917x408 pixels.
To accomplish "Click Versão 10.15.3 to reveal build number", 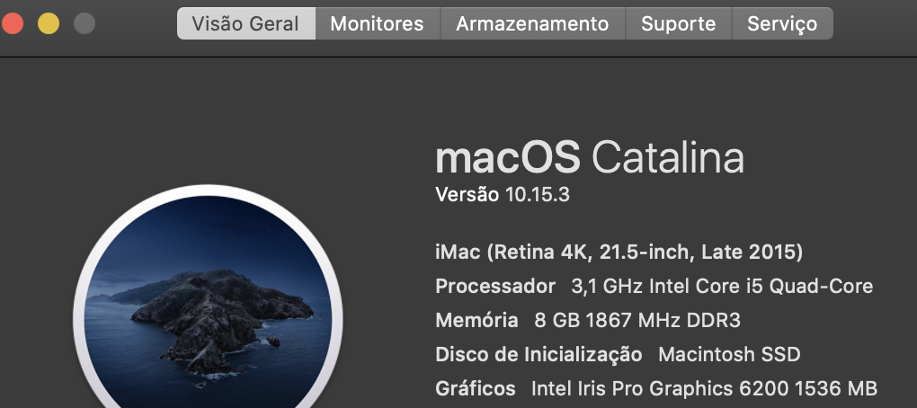I will tap(503, 195).
